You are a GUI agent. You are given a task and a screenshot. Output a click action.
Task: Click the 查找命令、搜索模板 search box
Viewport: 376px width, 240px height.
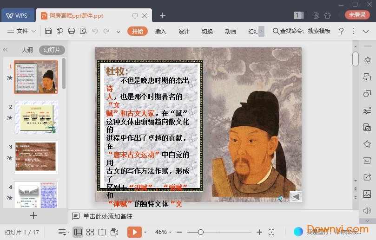point(302,31)
